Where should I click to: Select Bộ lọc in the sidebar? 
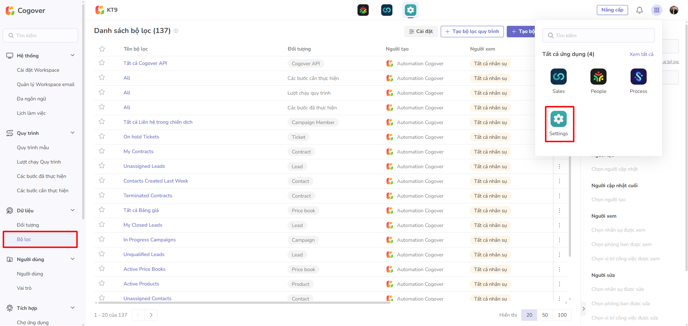(24, 239)
